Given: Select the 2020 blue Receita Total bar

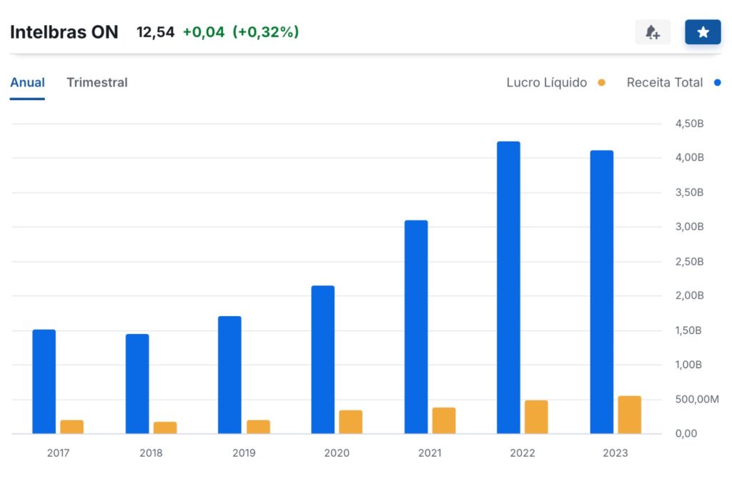Looking at the screenshot, I should pos(322,360).
